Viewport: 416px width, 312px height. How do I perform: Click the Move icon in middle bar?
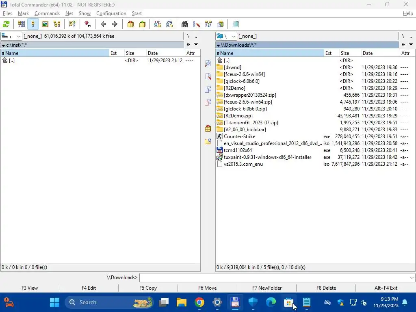click(x=208, y=102)
